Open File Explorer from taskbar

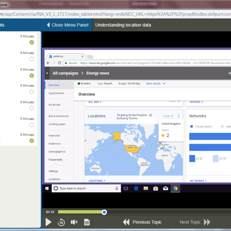tap(146, 189)
